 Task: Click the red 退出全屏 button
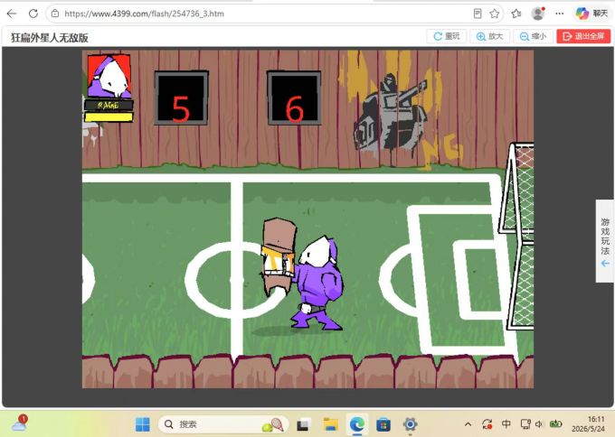[x=583, y=36]
